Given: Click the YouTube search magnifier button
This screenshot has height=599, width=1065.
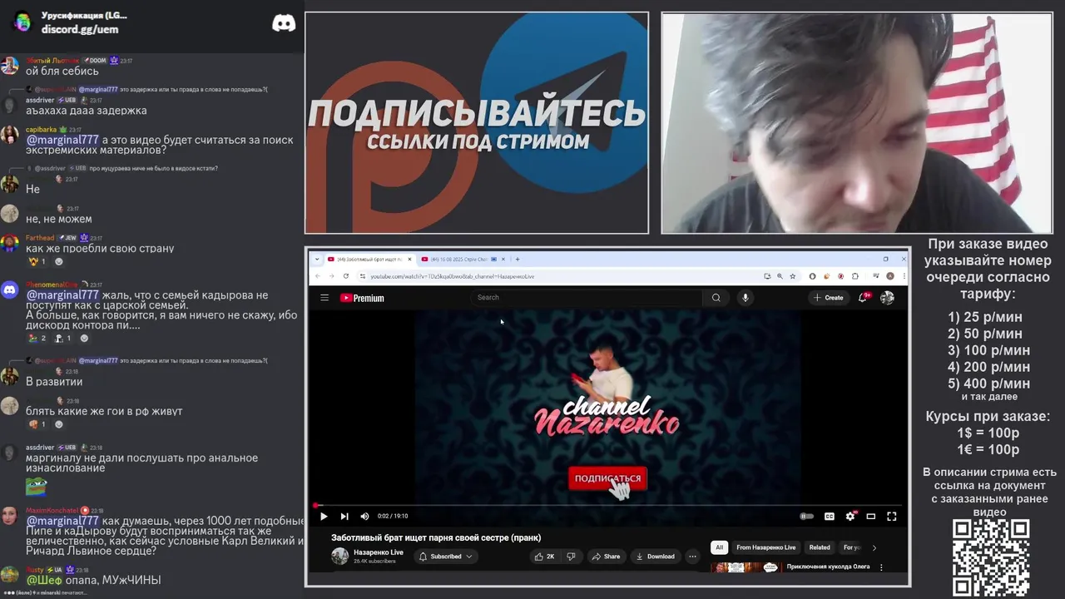Looking at the screenshot, I should coord(716,298).
